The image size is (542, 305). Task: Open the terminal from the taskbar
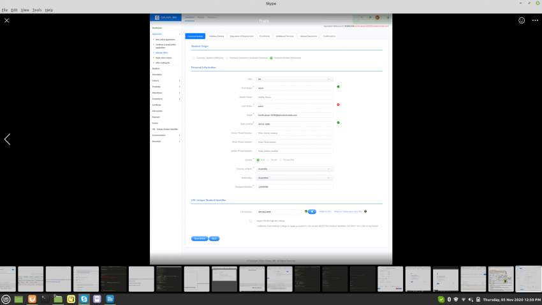[x=45, y=299]
